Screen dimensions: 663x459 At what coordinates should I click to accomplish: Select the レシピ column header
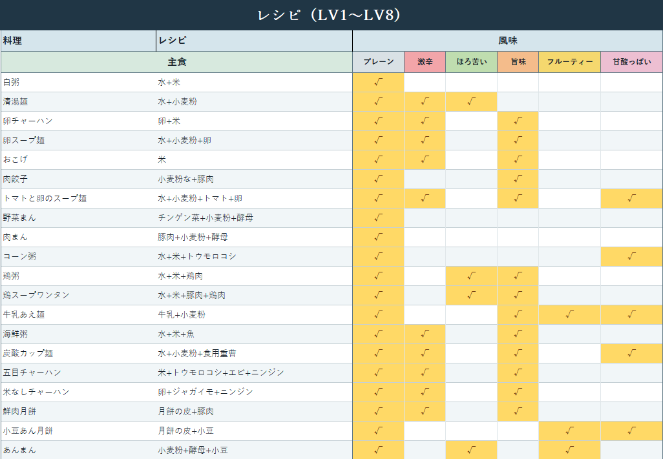click(254, 41)
